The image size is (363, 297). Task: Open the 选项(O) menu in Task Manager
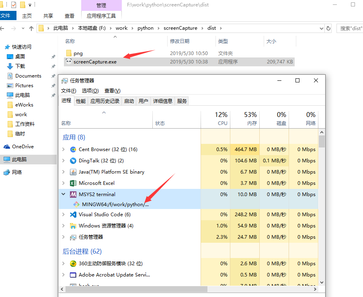[90, 91]
